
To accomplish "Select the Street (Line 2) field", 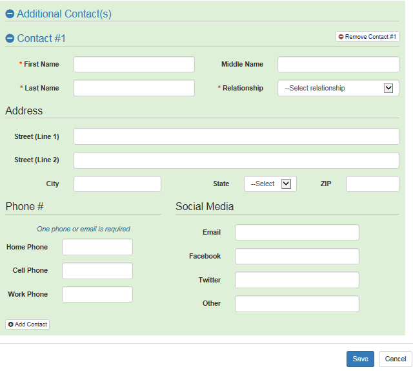I will [236, 160].
